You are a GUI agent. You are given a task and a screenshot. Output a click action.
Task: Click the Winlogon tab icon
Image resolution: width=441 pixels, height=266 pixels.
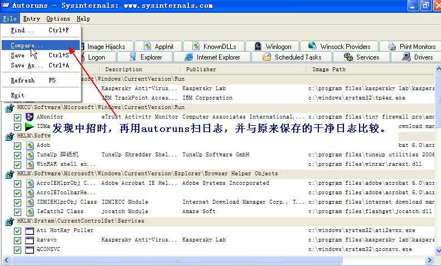point(258,46)
